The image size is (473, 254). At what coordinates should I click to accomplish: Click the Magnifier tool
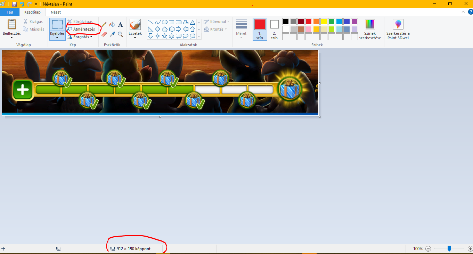tap(120, 34)
